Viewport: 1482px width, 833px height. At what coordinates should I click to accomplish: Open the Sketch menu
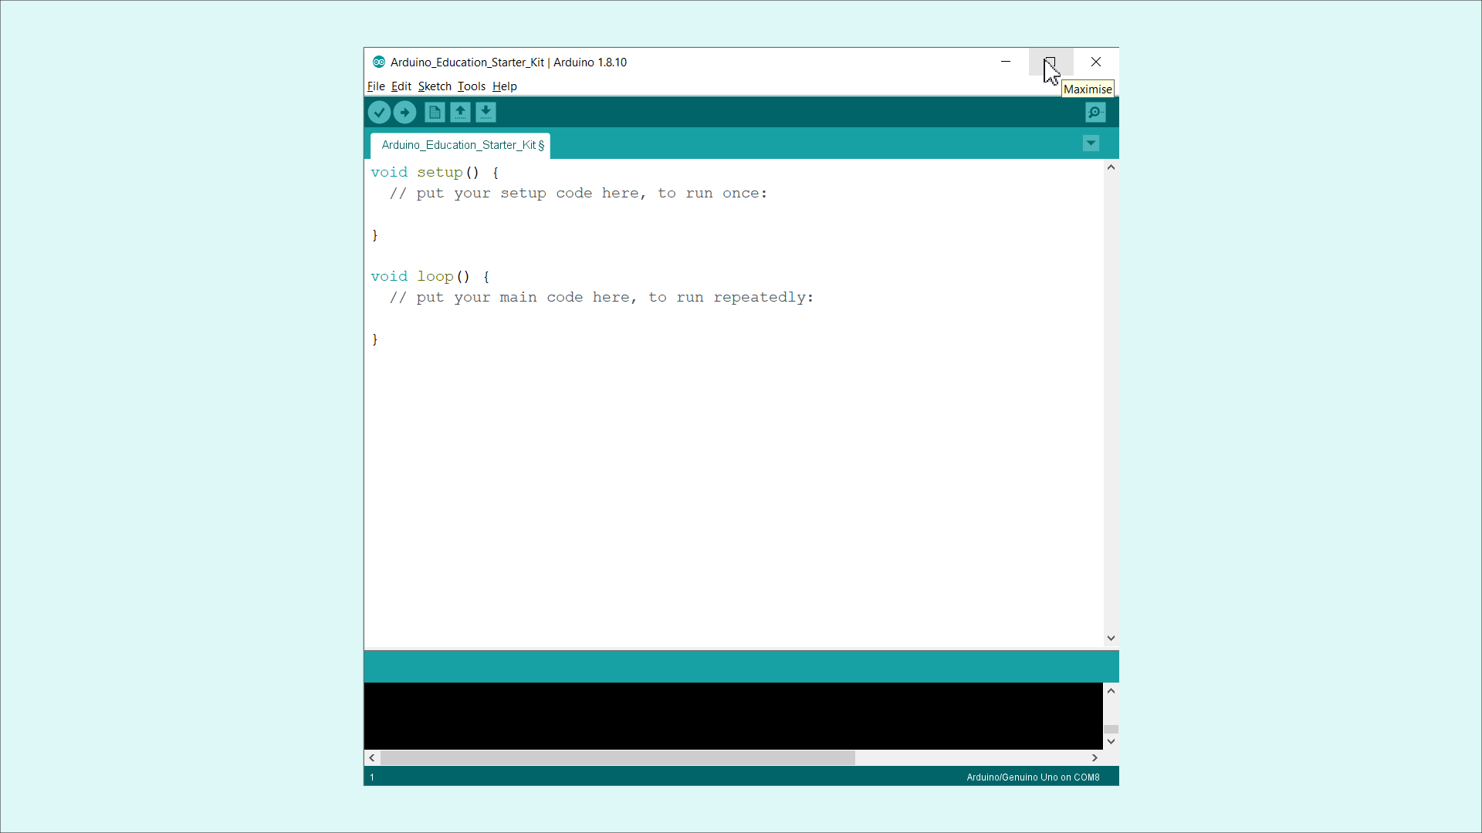pyautogui.click(x=435, y=86)
